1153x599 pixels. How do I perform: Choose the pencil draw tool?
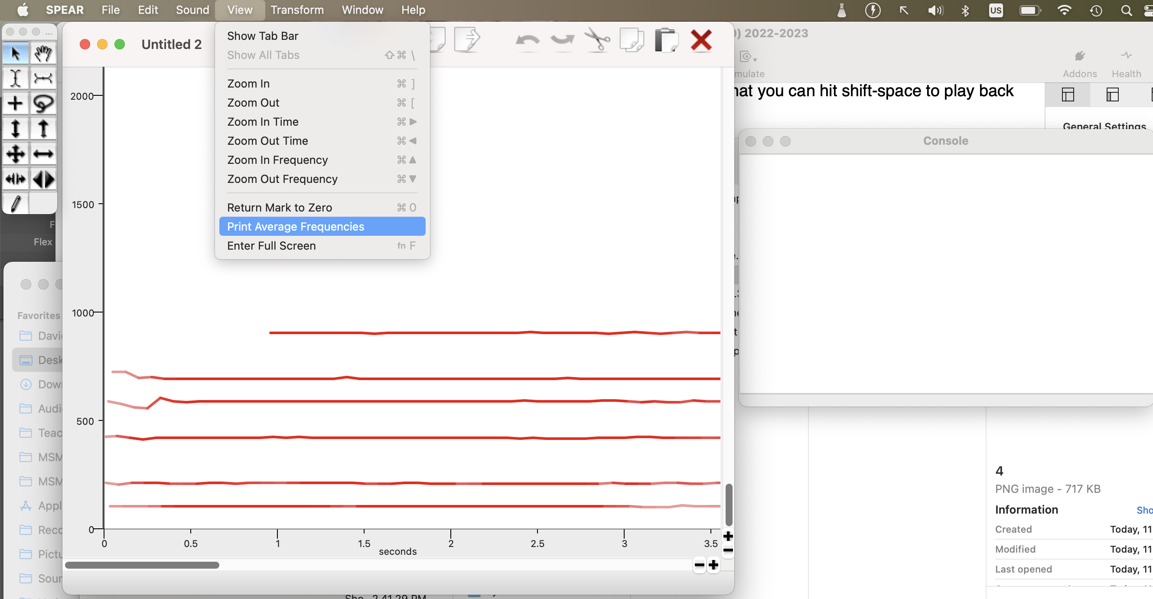(16, 204)
